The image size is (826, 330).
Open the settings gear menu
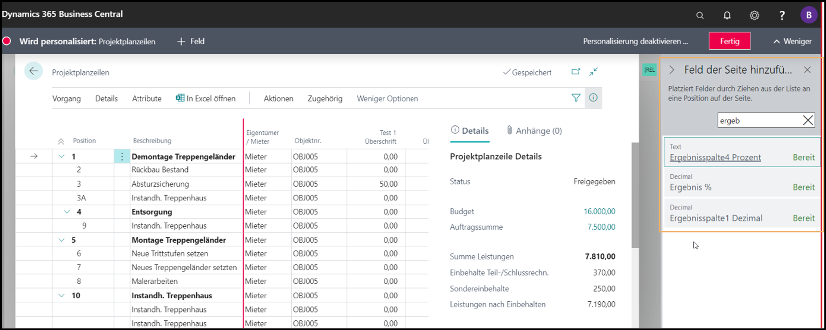pos(754,15)
